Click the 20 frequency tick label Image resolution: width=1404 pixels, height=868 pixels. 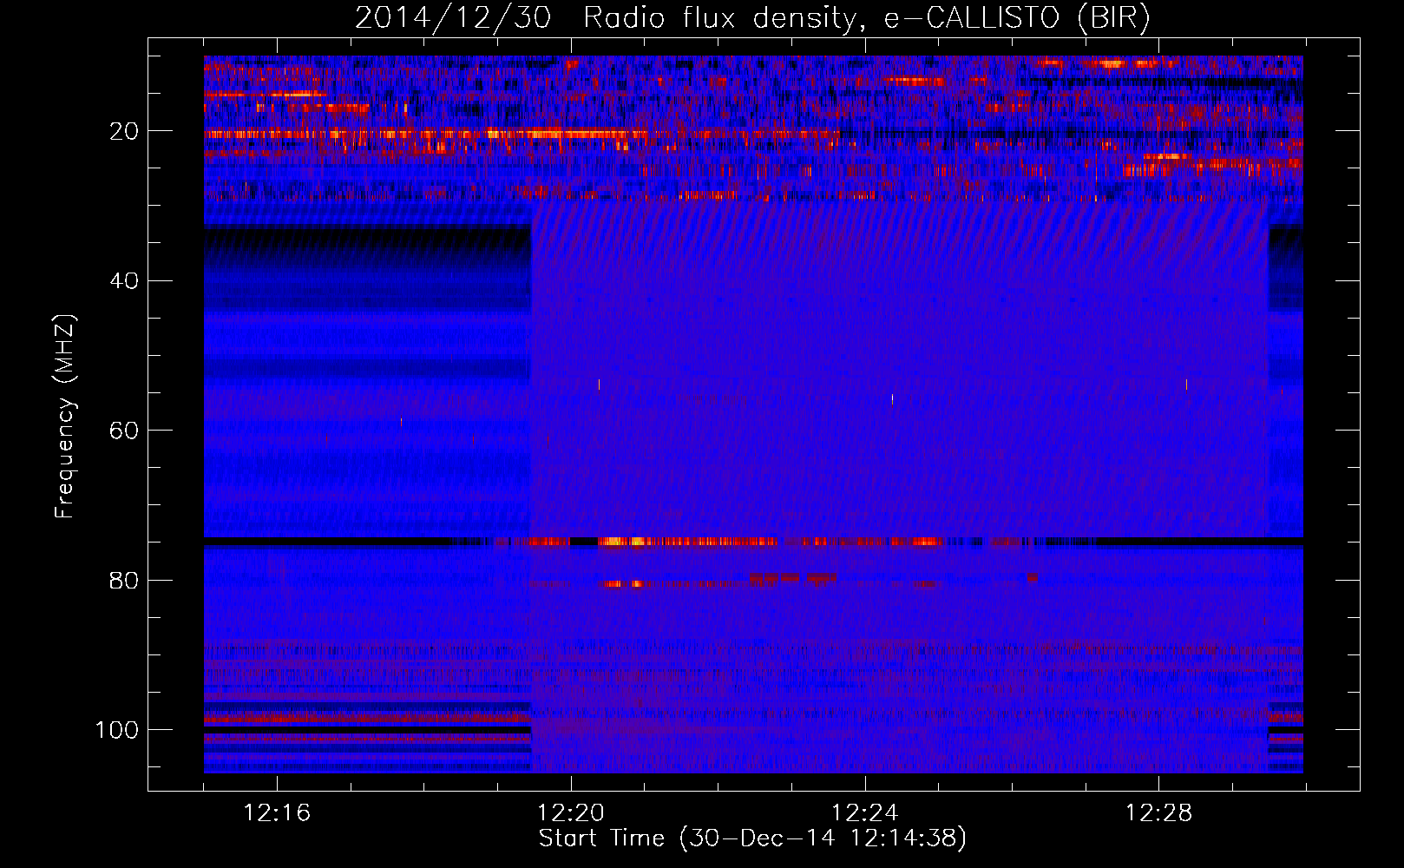pos(125,131)
